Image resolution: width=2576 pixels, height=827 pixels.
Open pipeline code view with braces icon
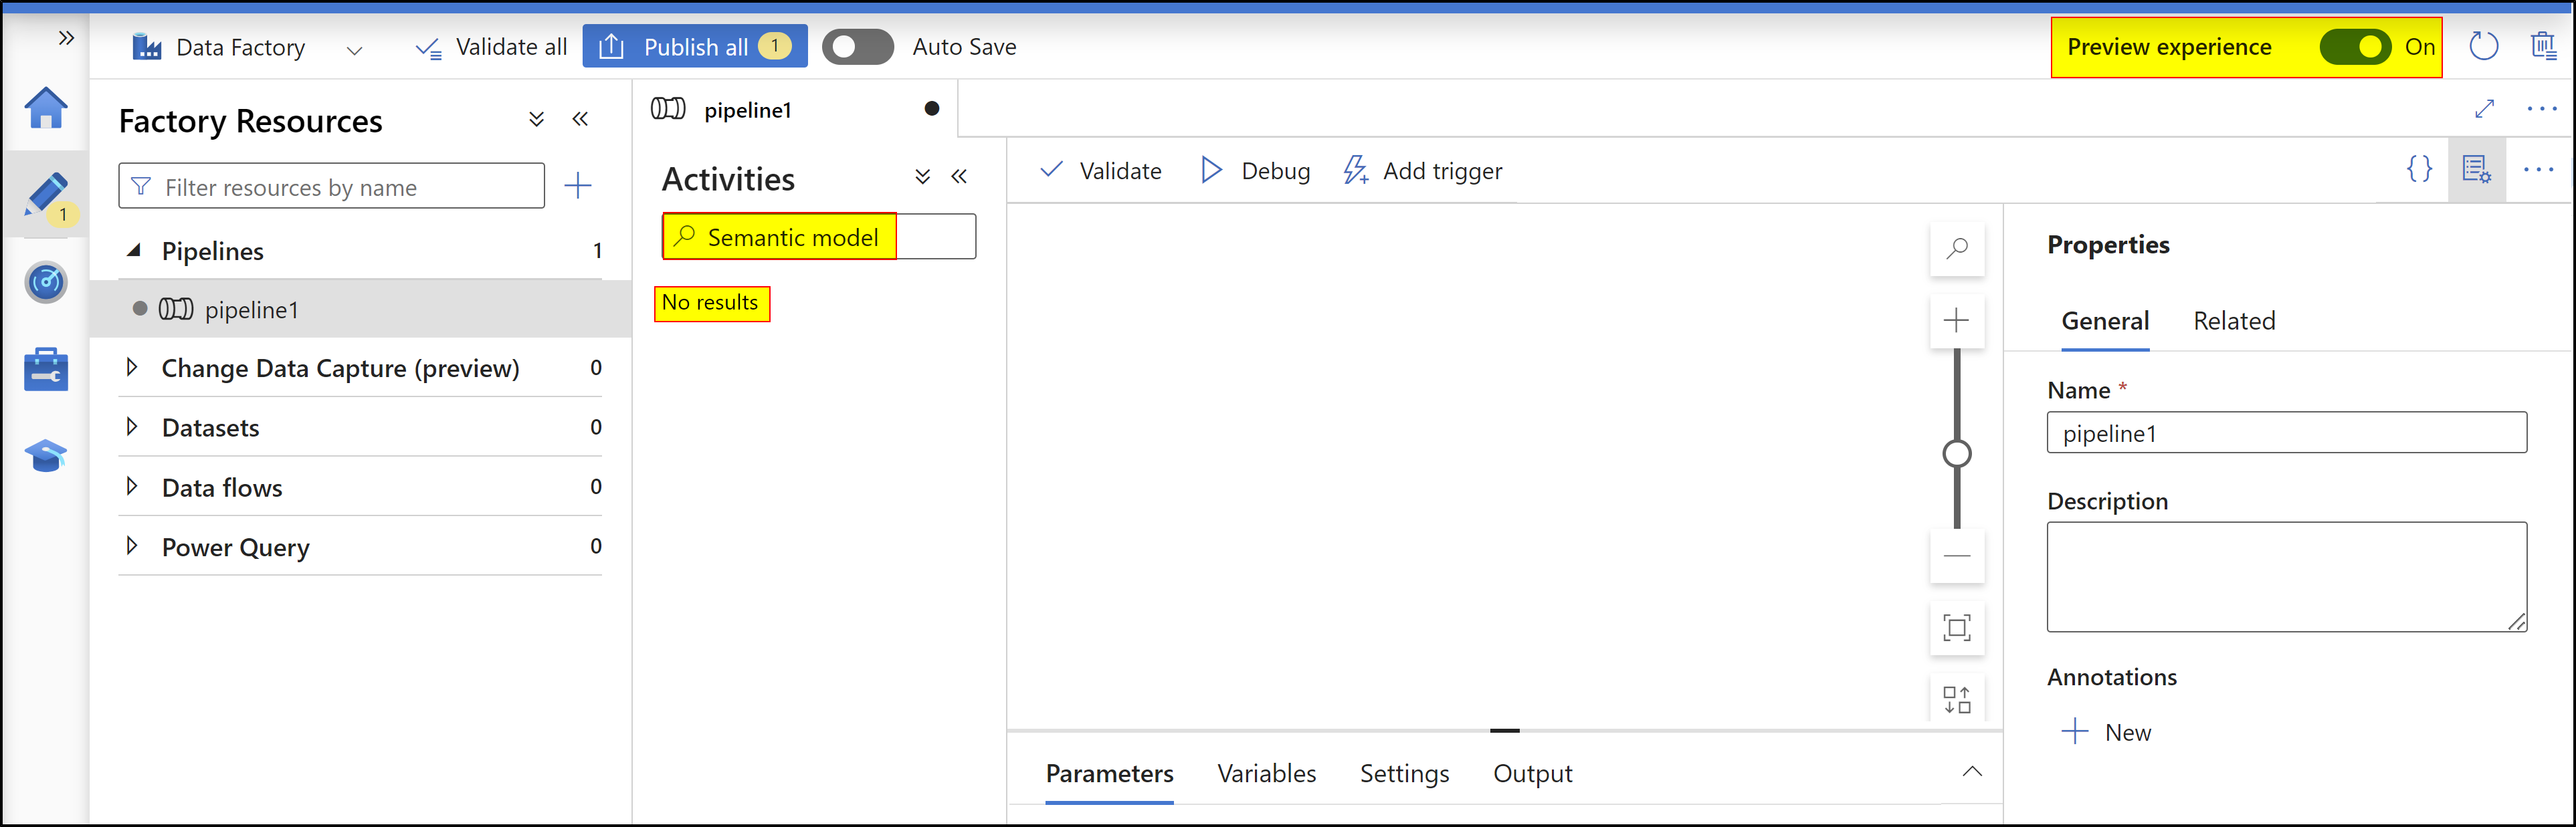[x=2419, y=170]
